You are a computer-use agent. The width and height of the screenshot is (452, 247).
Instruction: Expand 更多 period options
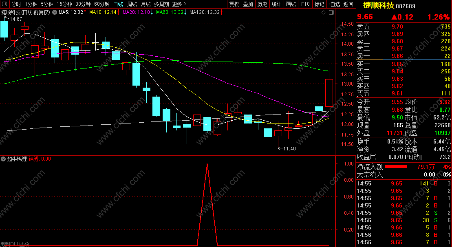click(179, 4)
